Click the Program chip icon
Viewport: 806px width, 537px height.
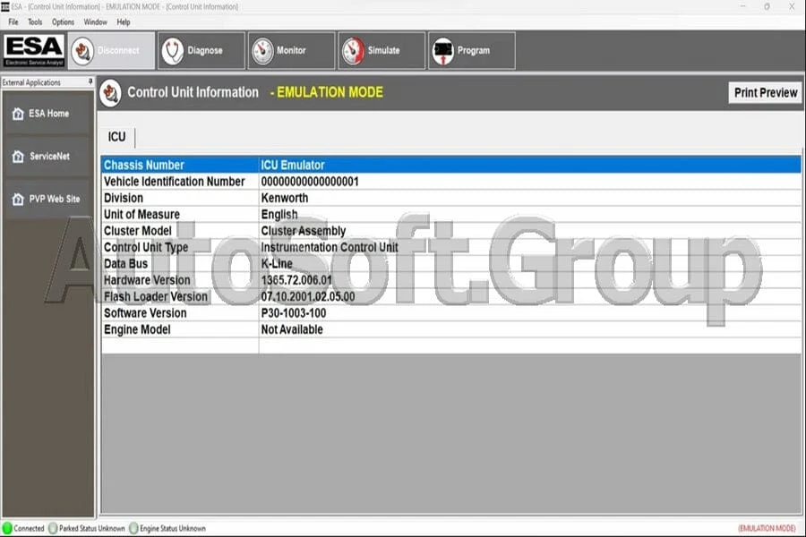pyautogui.click(x=443, y=51)
